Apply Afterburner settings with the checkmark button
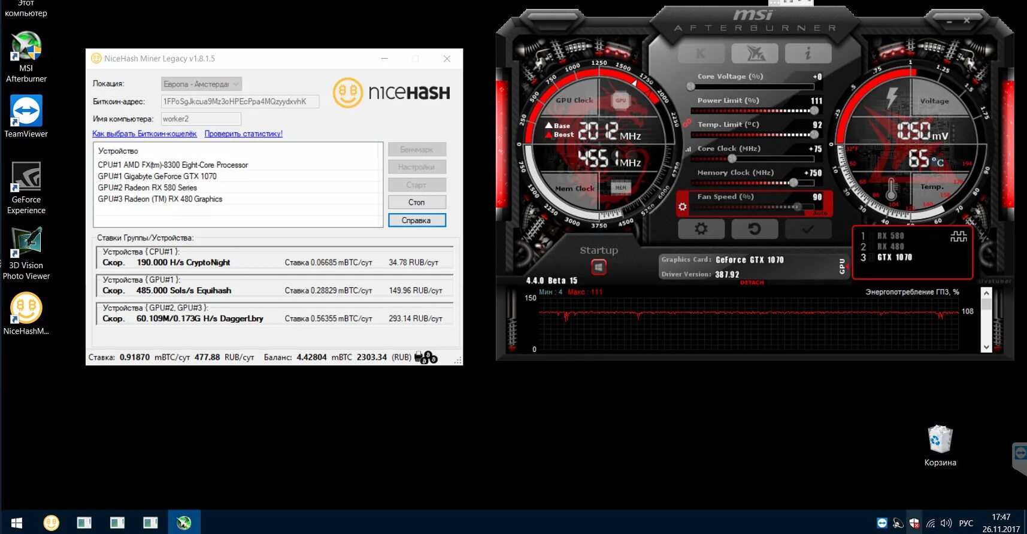The height and width of the screenshot is (534, 1027). (808, 229)
